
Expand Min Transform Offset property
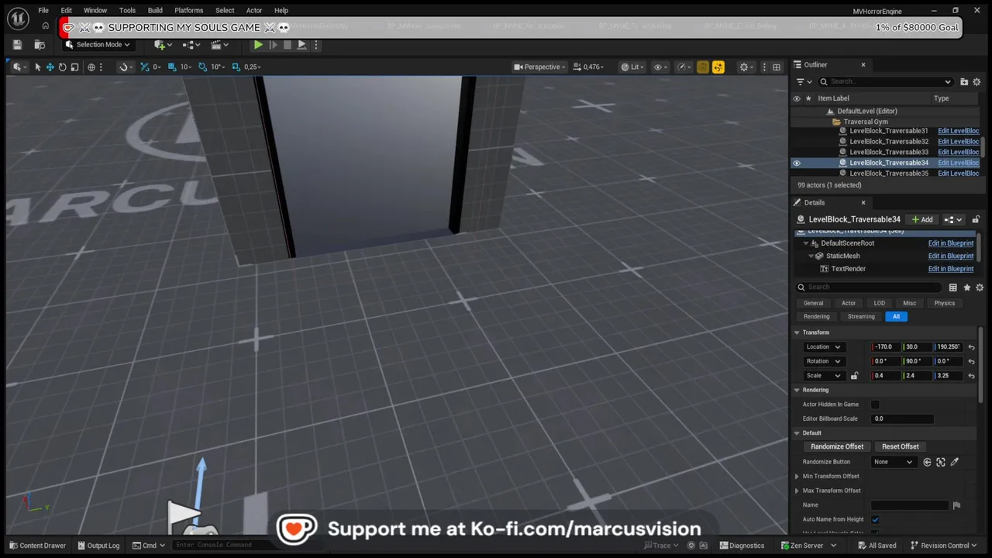point(797,477)
